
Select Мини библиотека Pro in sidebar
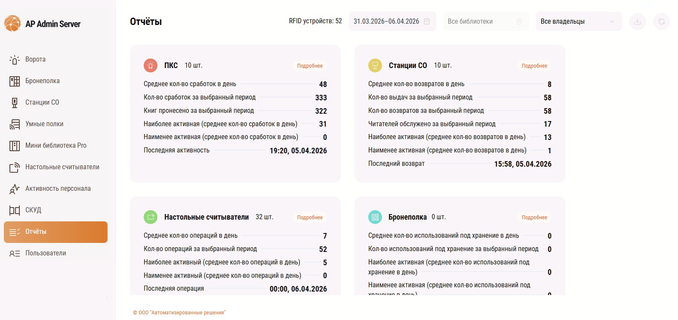click(56, 146)
